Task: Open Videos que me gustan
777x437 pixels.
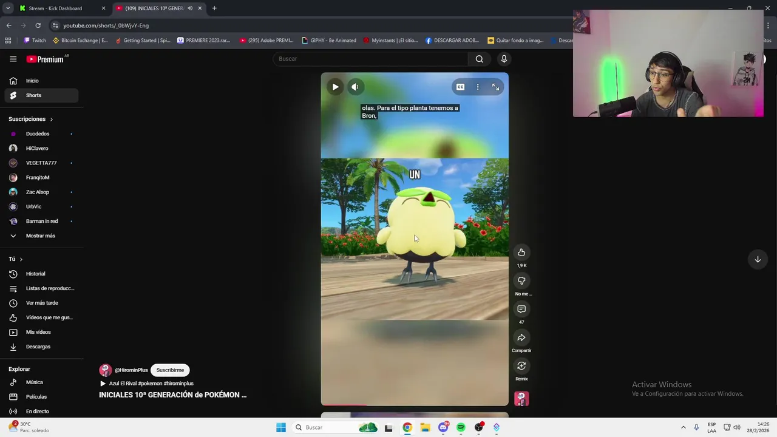Action: 41,317
